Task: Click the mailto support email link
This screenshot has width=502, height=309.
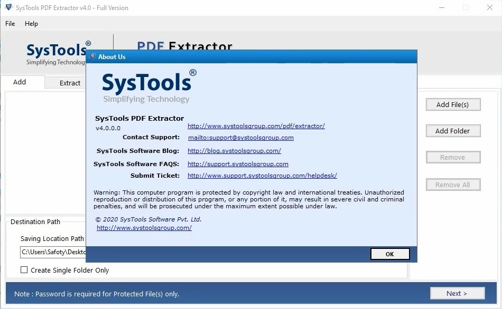Action: (x=241, y=138)
